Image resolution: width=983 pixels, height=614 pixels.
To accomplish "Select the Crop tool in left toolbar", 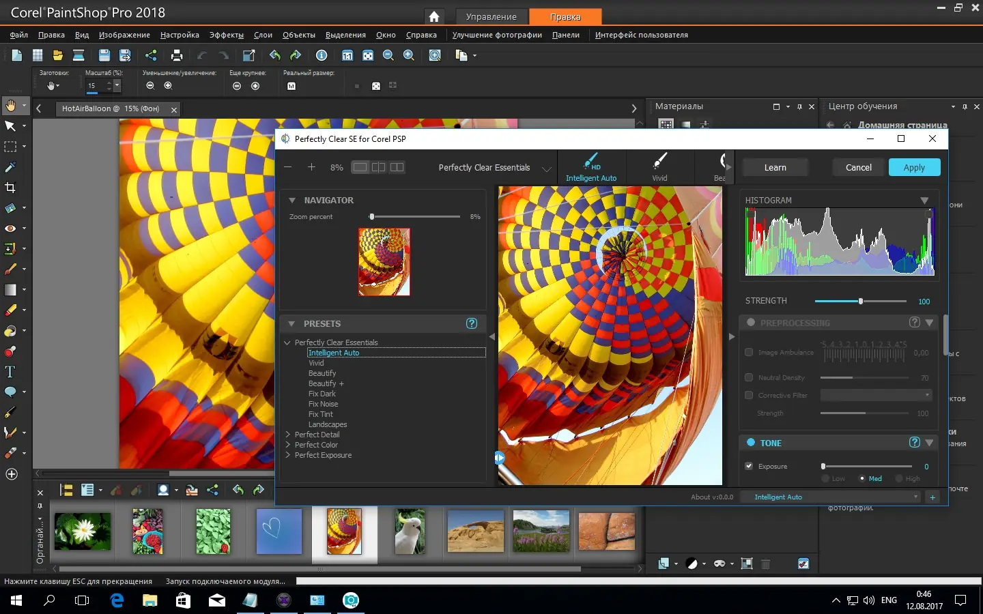I will pyautogui.click(x=10, y=188).
